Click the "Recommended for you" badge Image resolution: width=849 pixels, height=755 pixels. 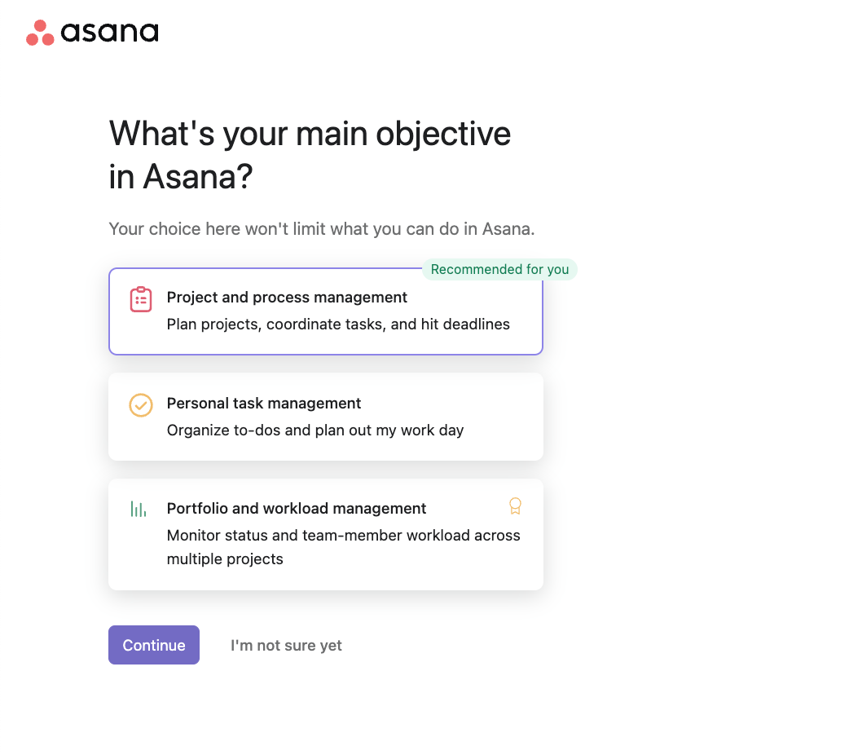point(499,269)
